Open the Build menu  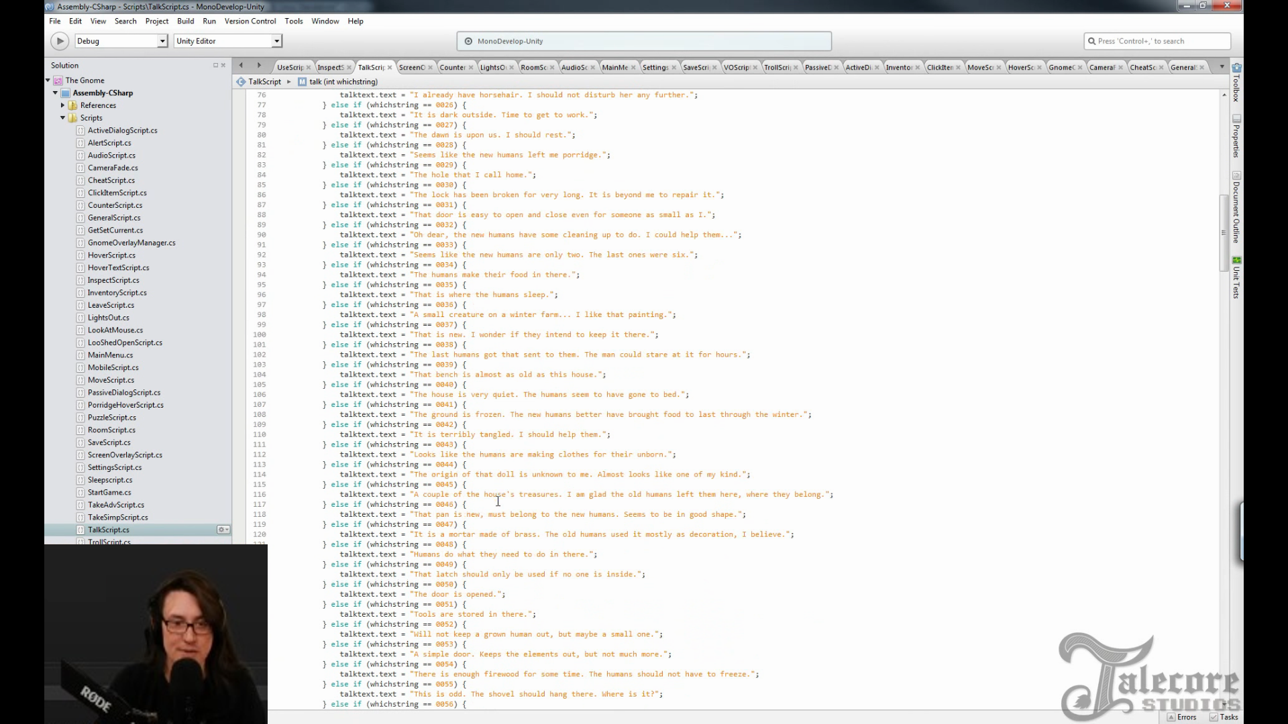tap(185, 21)
